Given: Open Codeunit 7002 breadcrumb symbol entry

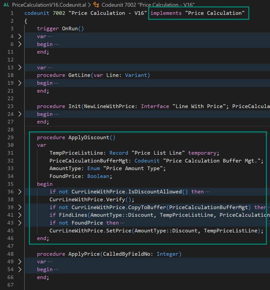Looking at the screenshot, I should tap(148, 5).
